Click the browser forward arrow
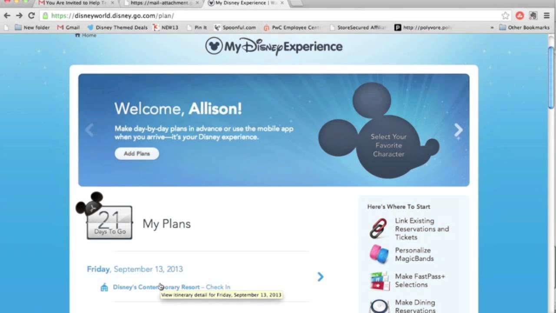 coord(19,15)
